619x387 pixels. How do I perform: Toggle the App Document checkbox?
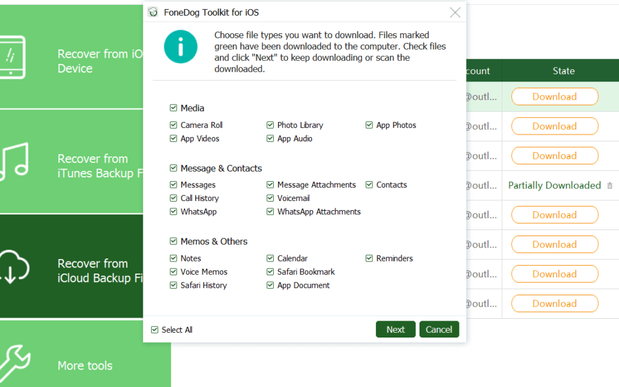click(270, 285)
